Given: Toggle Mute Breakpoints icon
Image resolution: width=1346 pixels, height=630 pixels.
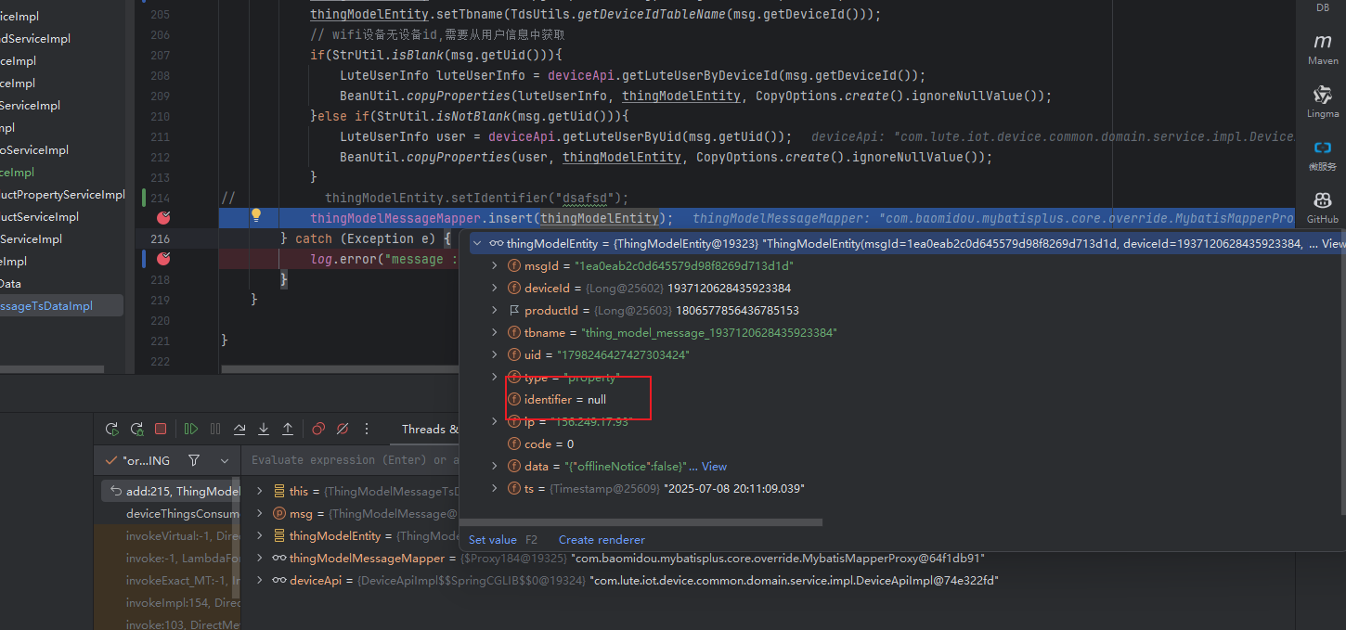Looking at the screenshot, I should [343, 429].
